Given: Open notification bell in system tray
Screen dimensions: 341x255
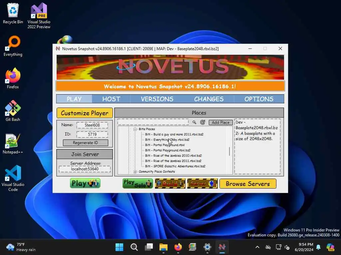Looking at the screenshot, I should [x=318, y=247].
